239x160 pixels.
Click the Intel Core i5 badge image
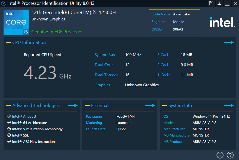[x=16, y=22]
